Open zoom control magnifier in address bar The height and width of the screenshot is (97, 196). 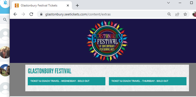tap(169, 14)
